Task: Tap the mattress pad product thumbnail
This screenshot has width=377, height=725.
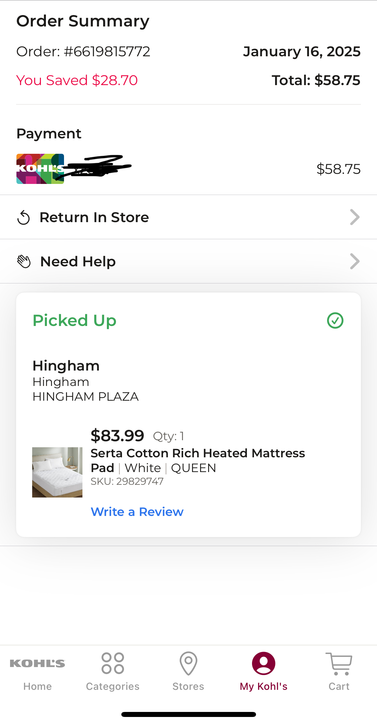Action: (57, 472)
